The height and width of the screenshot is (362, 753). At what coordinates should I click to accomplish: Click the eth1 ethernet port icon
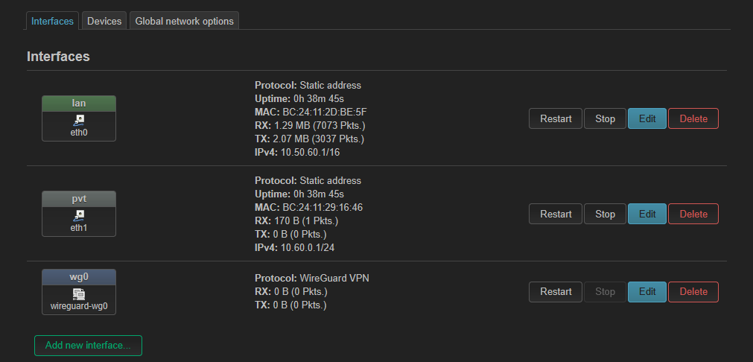click(79, 215)
